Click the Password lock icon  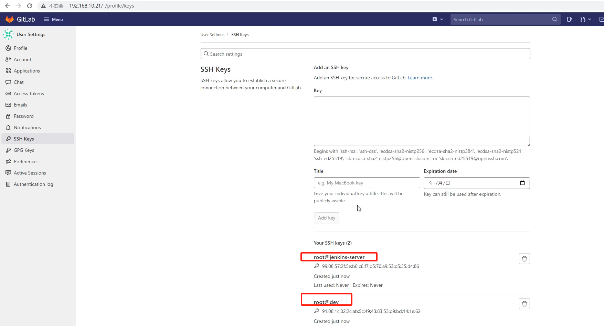(8, 116)
